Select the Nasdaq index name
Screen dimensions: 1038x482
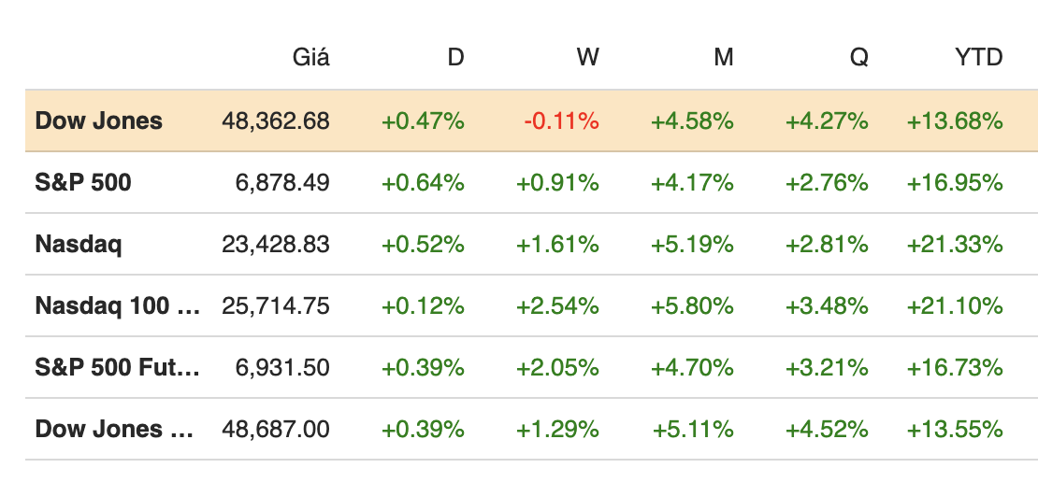pos(79,244)
